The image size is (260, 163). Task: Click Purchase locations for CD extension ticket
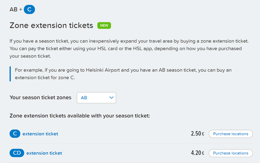(231, 153)
